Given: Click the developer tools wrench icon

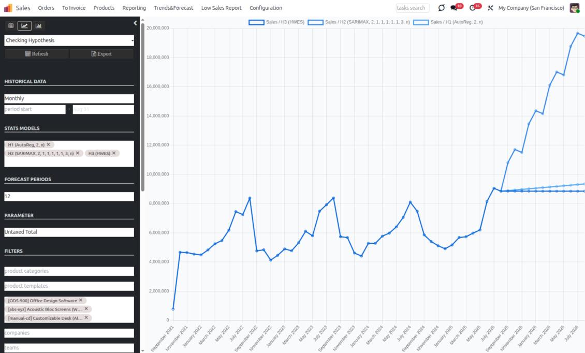Looking at the screenshot, I should tap(490, 8).
